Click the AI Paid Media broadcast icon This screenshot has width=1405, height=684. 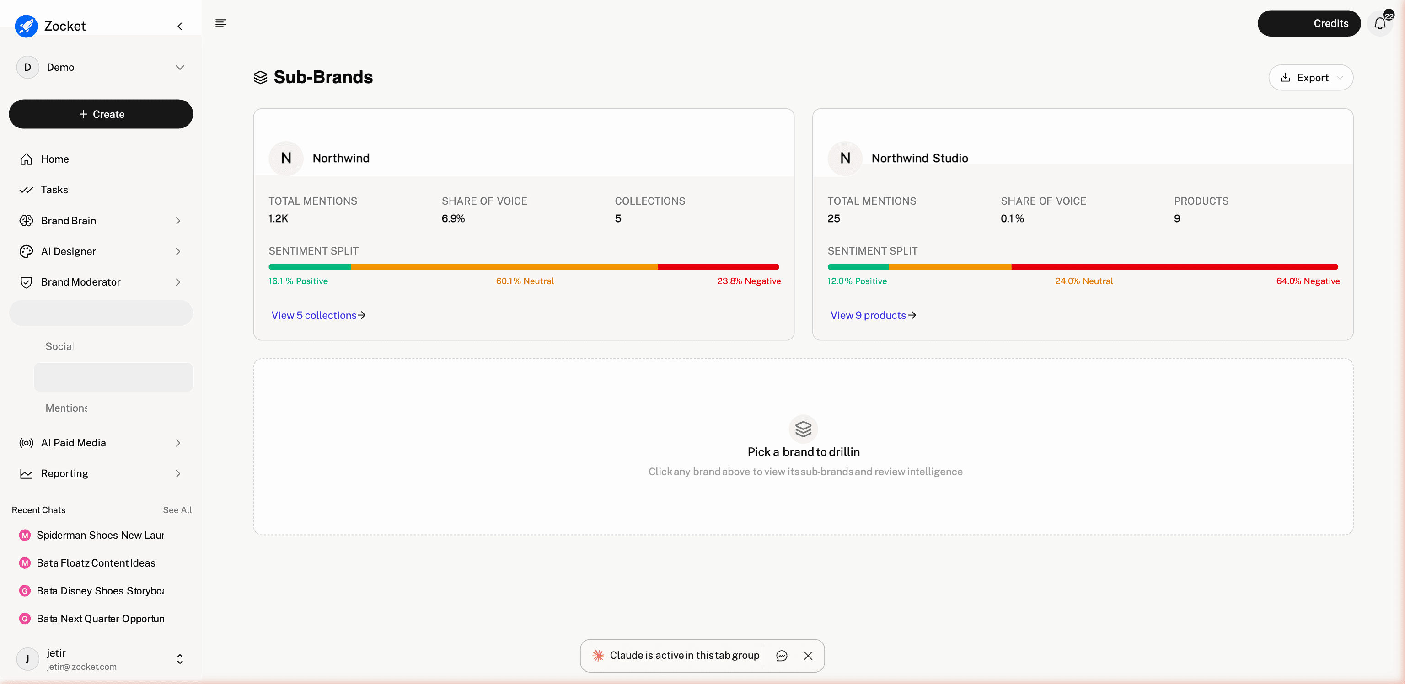pyautogui.click(x=26, y=443)
